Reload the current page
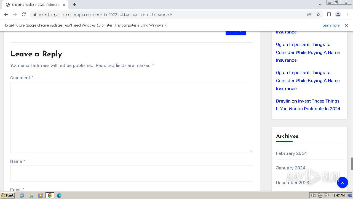This screenshot has width=353, height=199. (24, 14)
